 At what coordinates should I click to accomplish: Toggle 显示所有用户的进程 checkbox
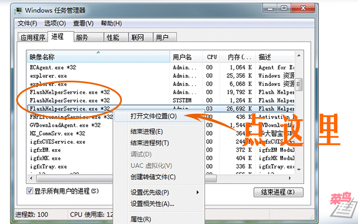coord(30,191)
